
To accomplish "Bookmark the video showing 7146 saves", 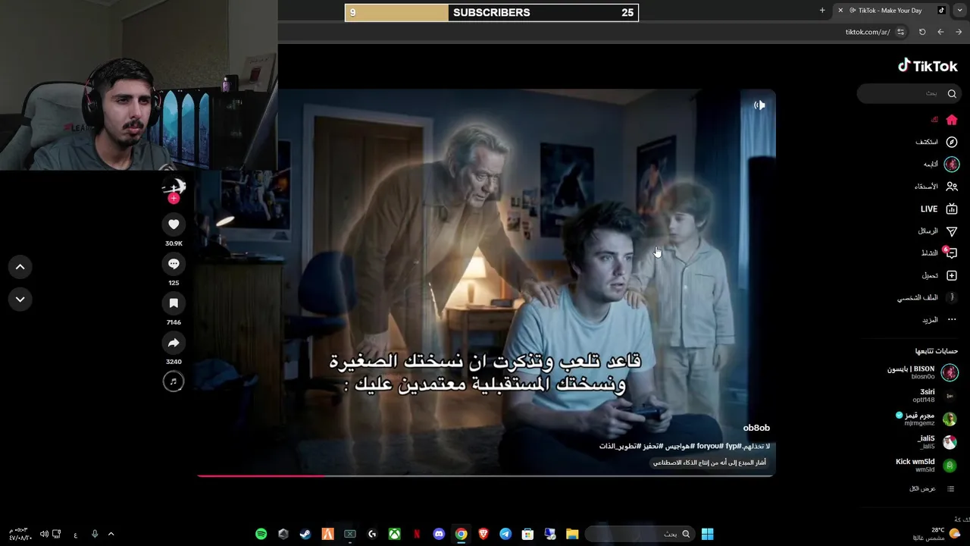I will point(174,303).
